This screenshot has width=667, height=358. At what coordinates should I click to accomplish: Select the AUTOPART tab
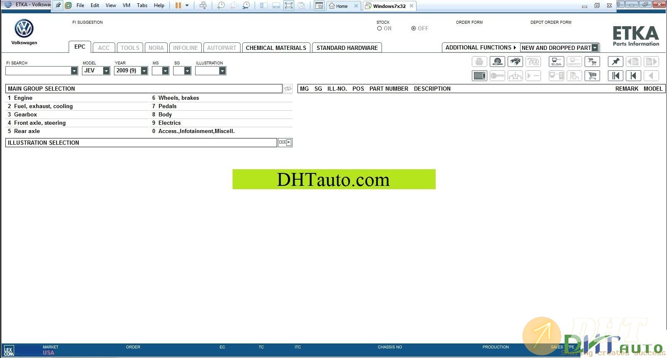coord(222,48)
